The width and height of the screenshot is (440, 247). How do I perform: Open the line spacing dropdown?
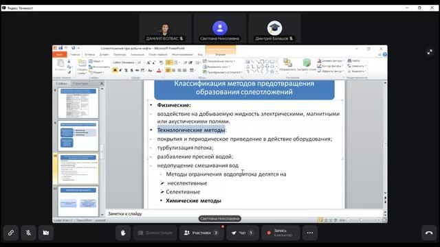pos(197,62)
